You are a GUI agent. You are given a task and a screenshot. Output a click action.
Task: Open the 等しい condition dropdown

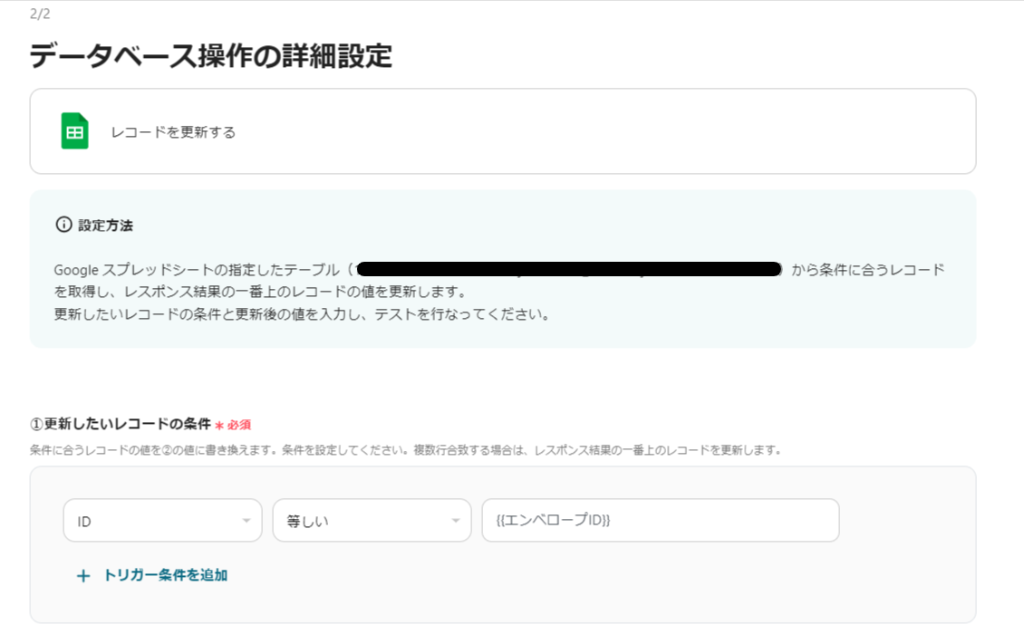point(372,520)
